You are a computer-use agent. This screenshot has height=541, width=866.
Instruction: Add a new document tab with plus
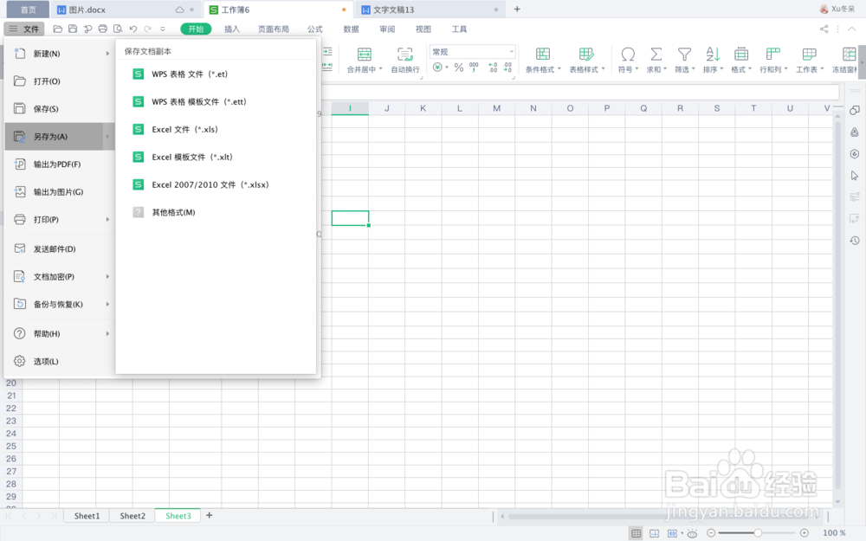click(517, 9)
